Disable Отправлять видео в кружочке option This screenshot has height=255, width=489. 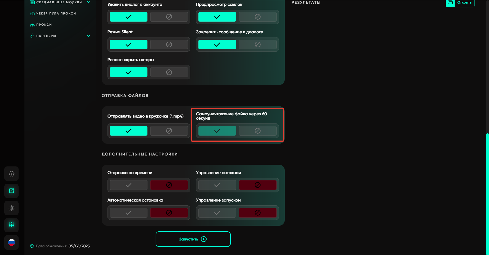pyautogui.click(x=169, y=131)
